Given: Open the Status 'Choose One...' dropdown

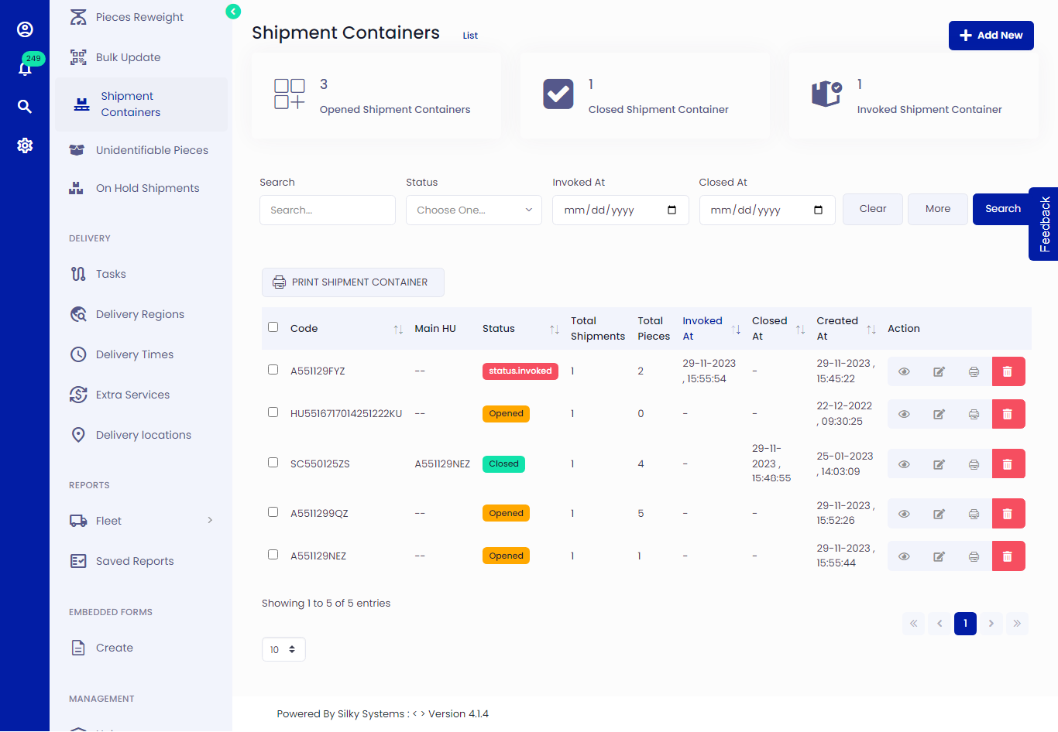Looking at the screenshot, I should point(473,210).
